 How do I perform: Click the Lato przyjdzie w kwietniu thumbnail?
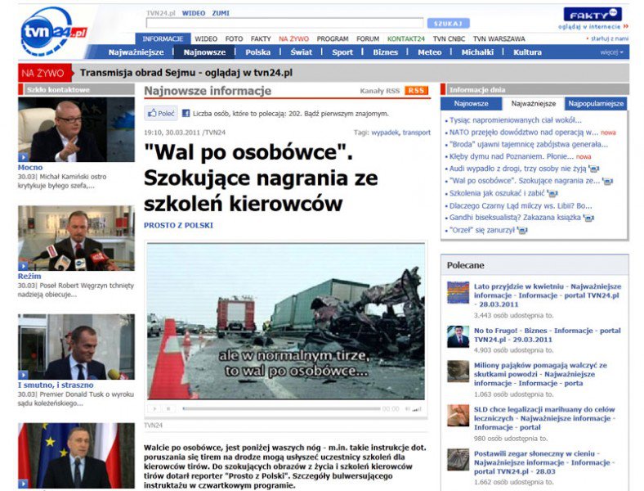pos(458,292)
